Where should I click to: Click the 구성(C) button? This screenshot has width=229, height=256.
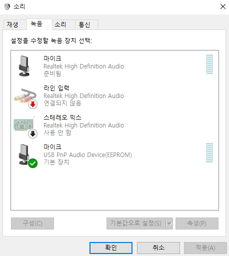[32, 223]
